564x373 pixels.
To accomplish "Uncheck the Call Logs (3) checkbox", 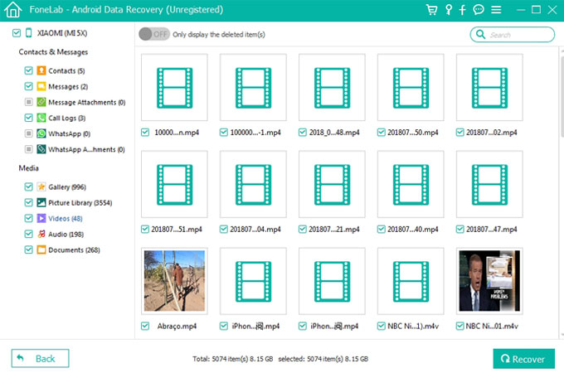I will tap(28, 118).
